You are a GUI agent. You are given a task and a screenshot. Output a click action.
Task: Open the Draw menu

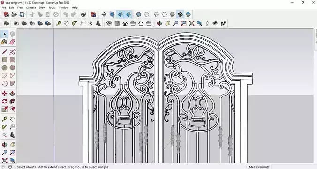coord(42,7)
